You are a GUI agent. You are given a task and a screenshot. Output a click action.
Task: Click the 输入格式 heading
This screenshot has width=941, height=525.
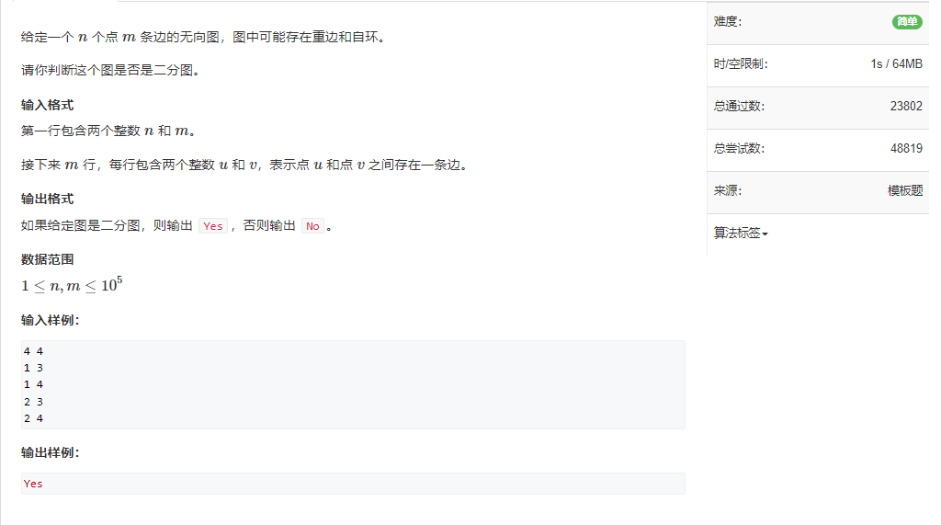point(48,105)
